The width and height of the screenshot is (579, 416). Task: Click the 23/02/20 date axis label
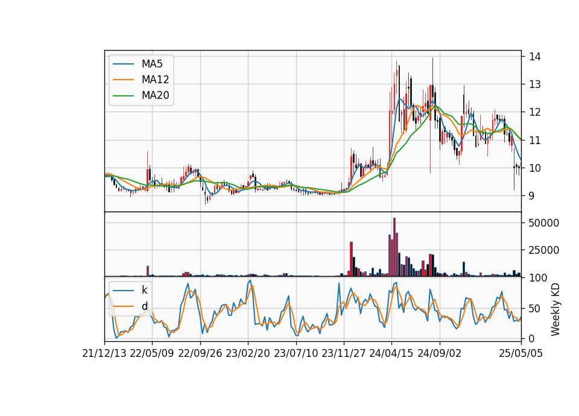click(x=248, y=353)
